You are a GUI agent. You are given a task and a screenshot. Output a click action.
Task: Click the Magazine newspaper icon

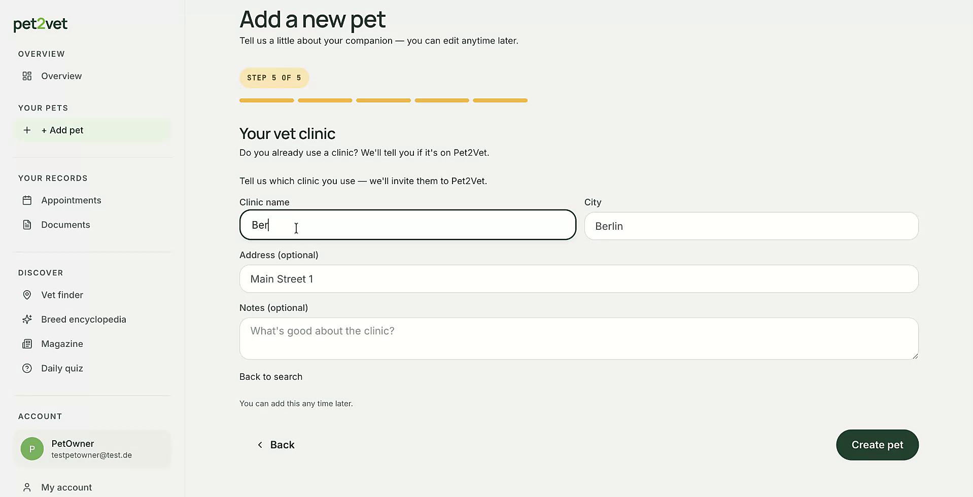pos(27,344)
